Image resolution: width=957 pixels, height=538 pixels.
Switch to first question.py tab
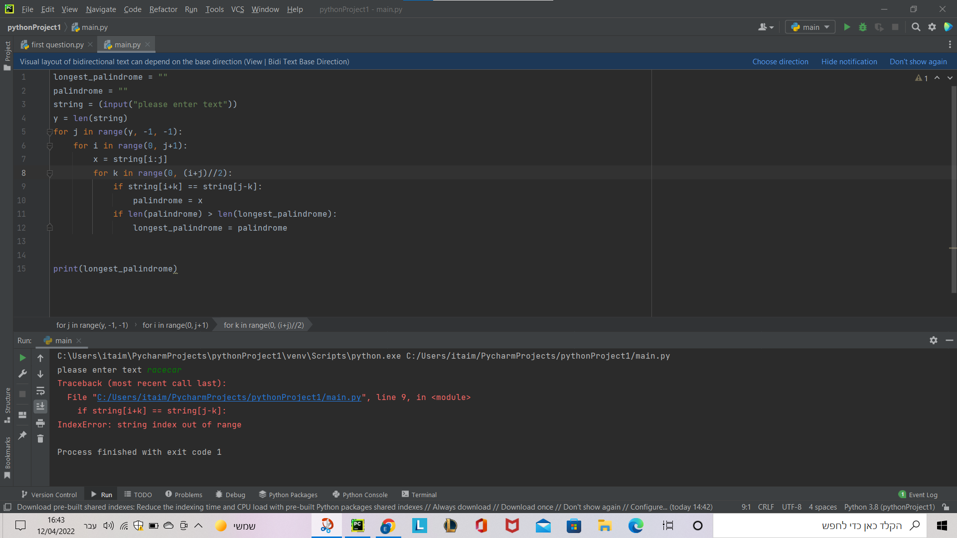[57, 44]
